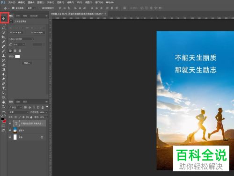Select the Brush tool

[x=3, y=51]
